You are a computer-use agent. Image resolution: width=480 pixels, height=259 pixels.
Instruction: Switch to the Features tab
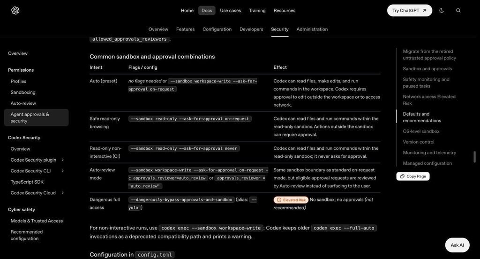pos(185,29)
